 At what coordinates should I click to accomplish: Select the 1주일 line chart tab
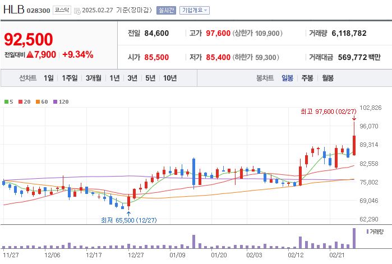(x=70, y=78)
